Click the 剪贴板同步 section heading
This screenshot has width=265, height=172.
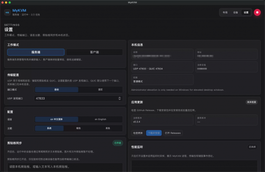click(14, 143)
